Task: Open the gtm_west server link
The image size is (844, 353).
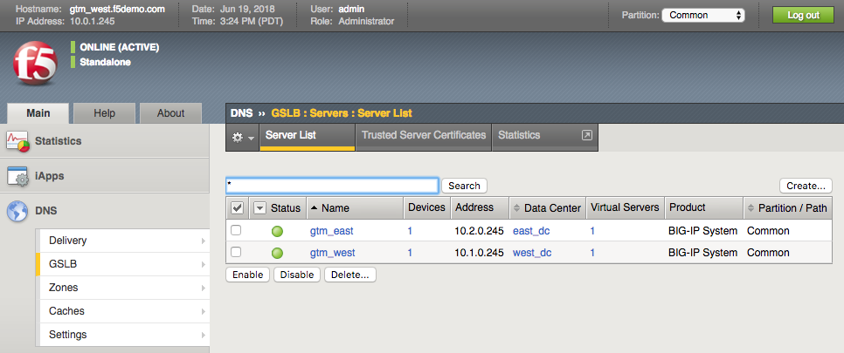Action: 332,253
